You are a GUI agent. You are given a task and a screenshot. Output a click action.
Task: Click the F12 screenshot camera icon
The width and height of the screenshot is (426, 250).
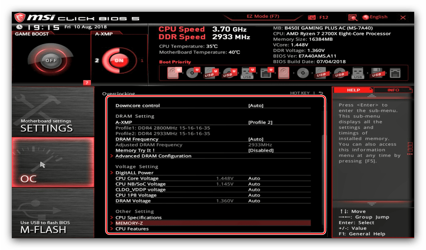point(312,17)
